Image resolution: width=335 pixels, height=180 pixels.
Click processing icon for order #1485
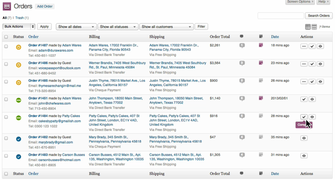tap(304, 82)
